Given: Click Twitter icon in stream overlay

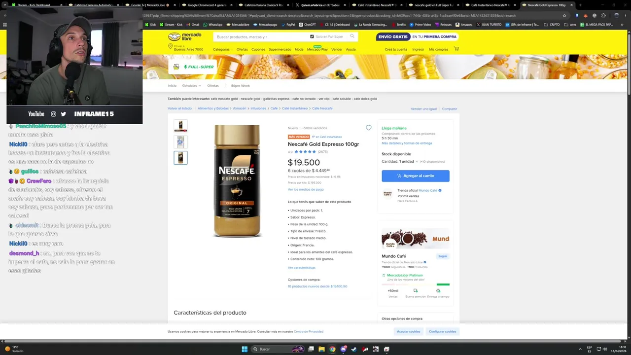Looking at the screenshot, I should pyautogui.click(x=64, y=114).
